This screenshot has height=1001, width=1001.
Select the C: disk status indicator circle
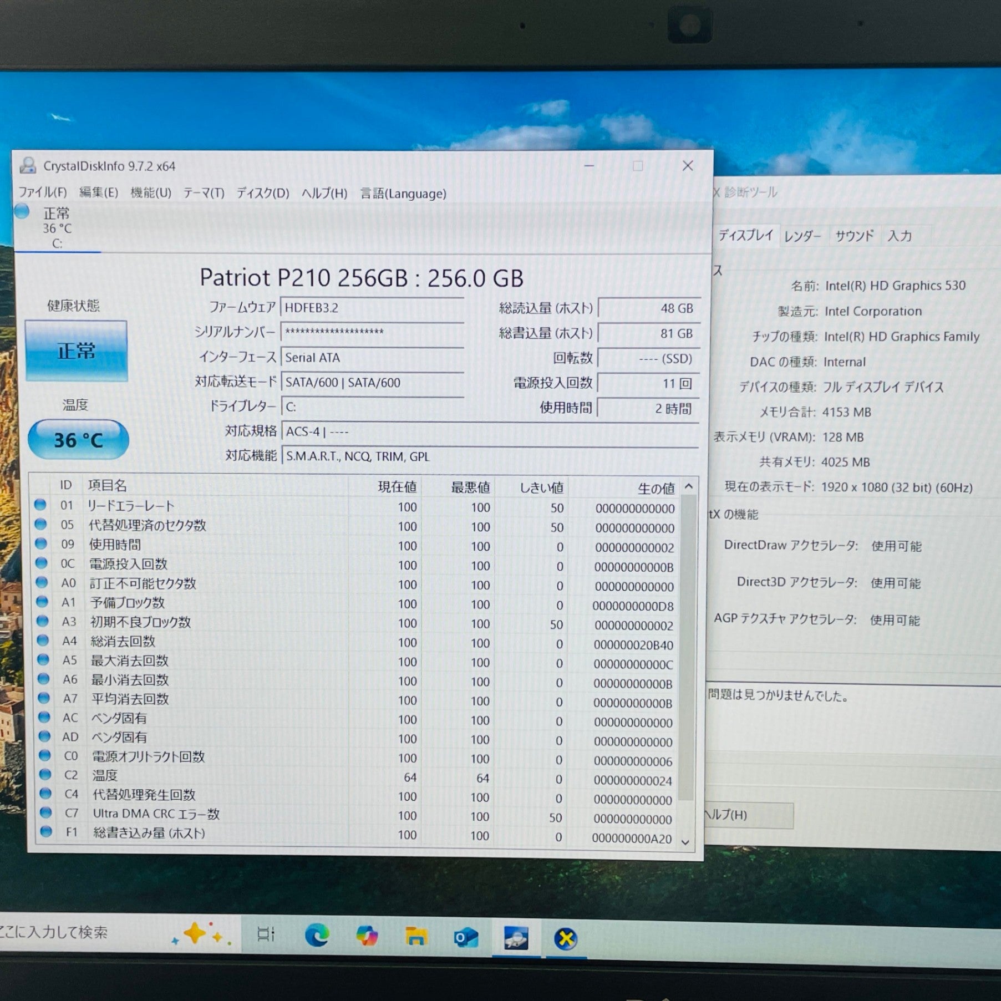click(22, 211)
